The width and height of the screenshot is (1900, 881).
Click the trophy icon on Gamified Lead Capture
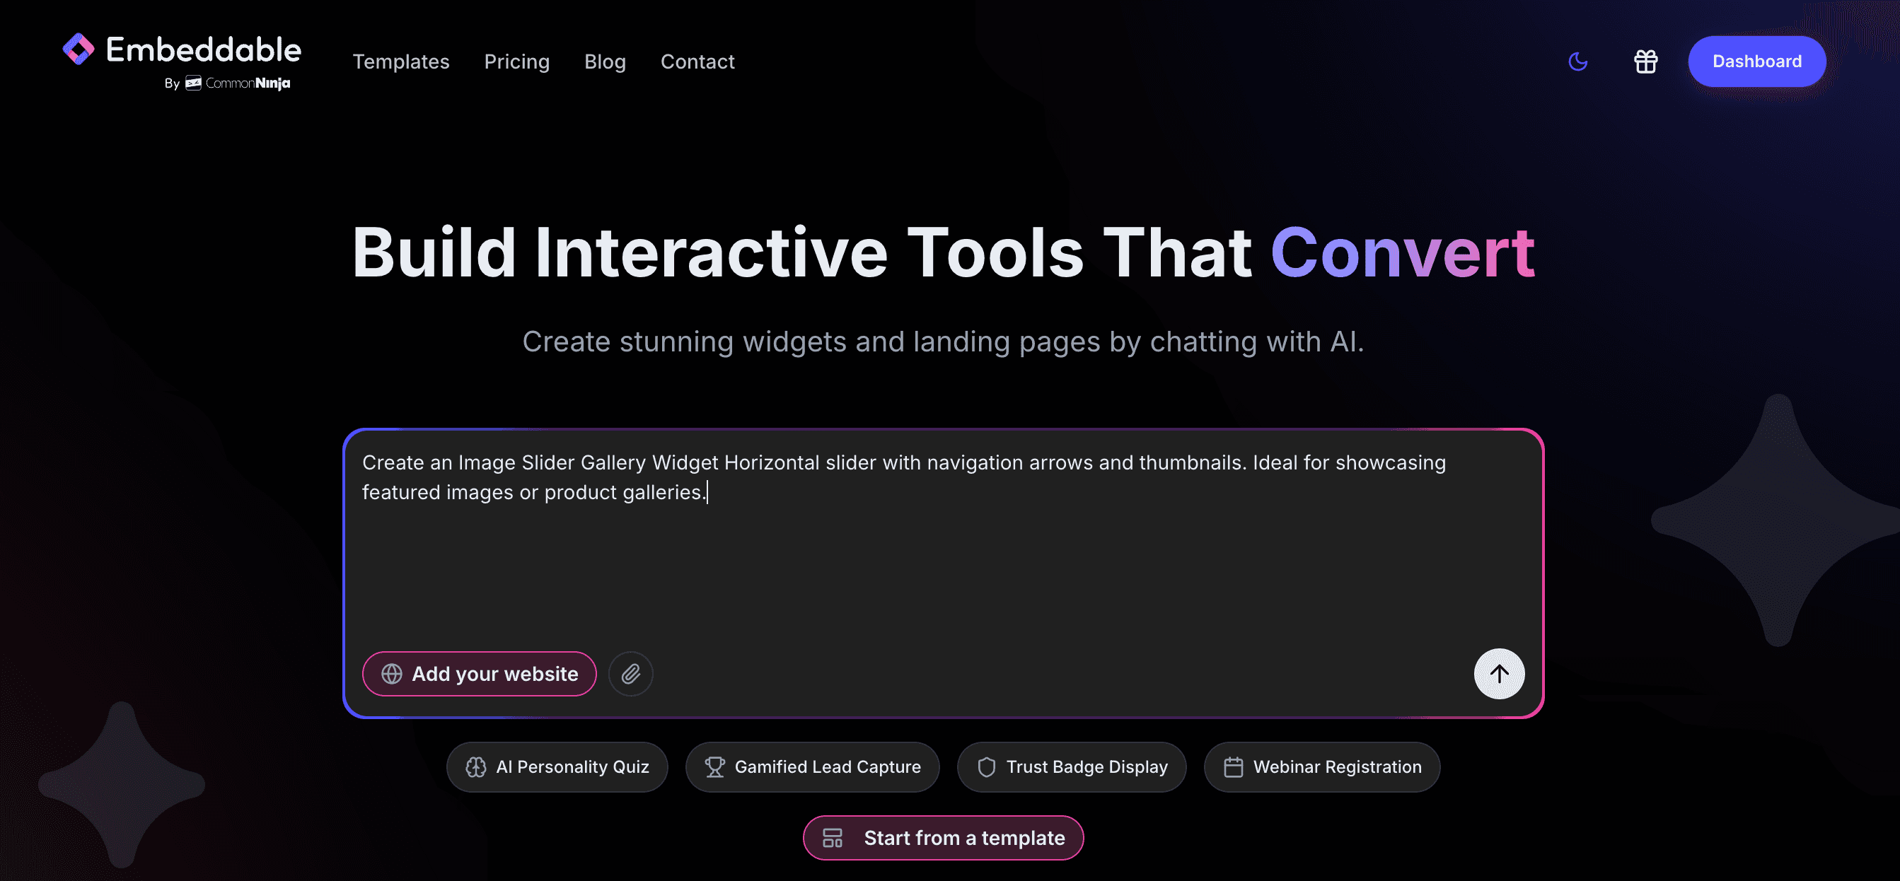[714, 766]
